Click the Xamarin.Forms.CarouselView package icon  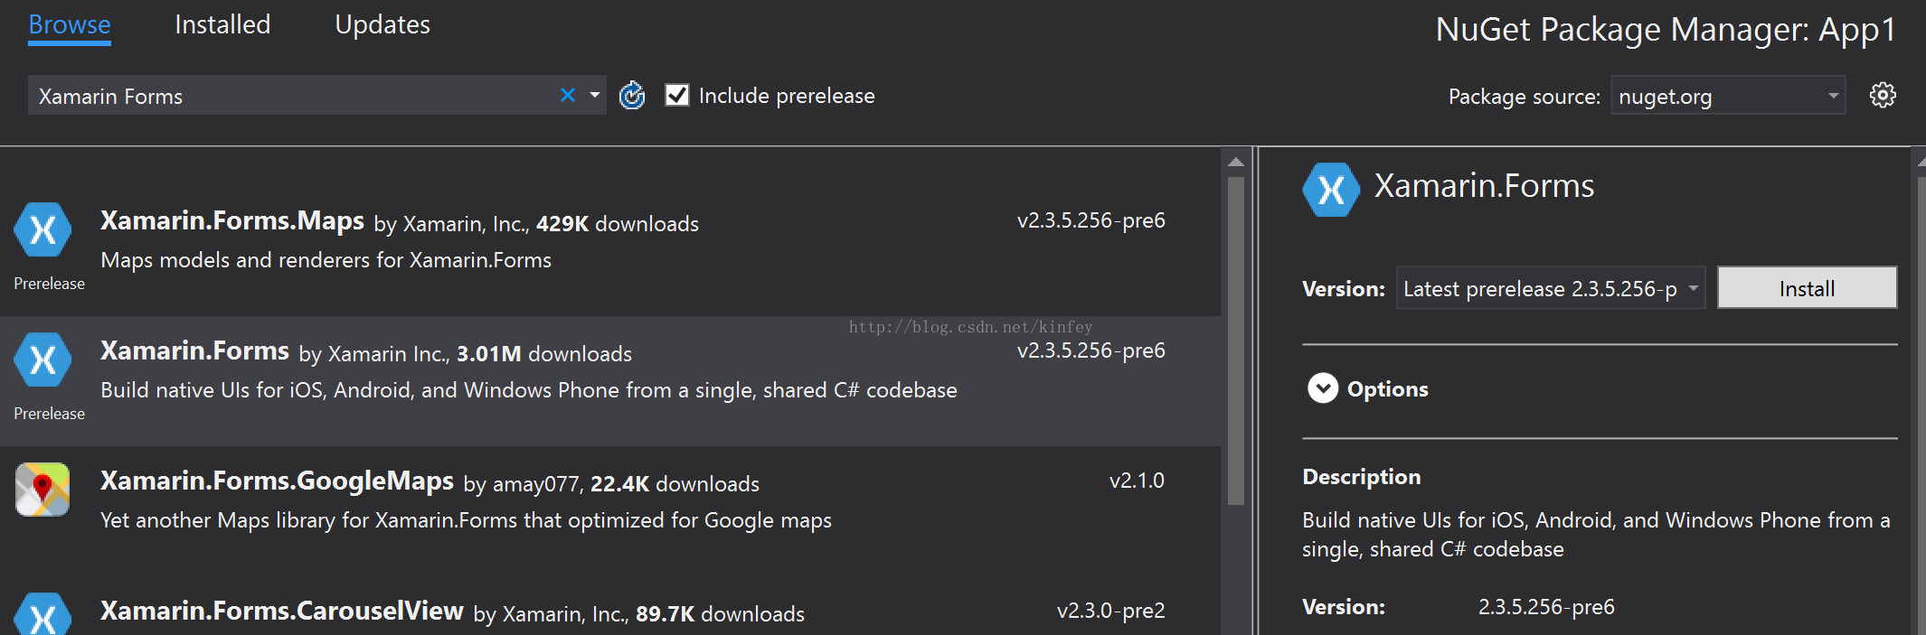tap(42, 614)
